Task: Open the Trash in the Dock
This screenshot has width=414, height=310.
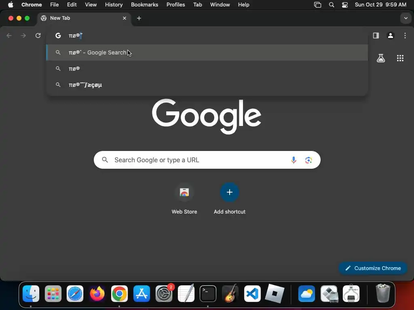Action: [x=383, y=293]
